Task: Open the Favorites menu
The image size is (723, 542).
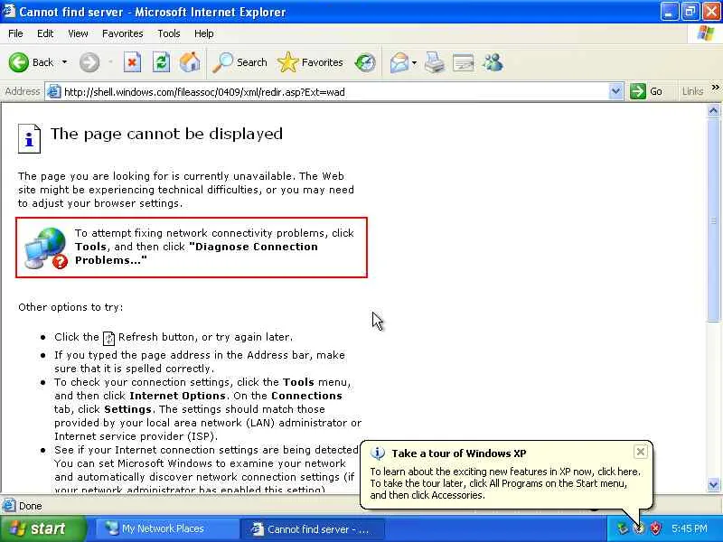Action: click(x=123, y=33)
